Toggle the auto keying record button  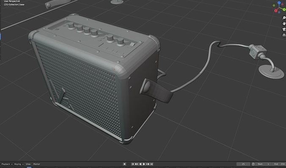[124, 164]
